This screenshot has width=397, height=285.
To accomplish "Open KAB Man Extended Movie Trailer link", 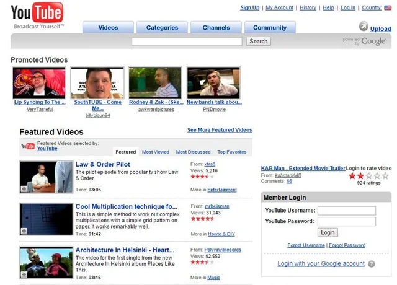I will (x=303, y=168).
